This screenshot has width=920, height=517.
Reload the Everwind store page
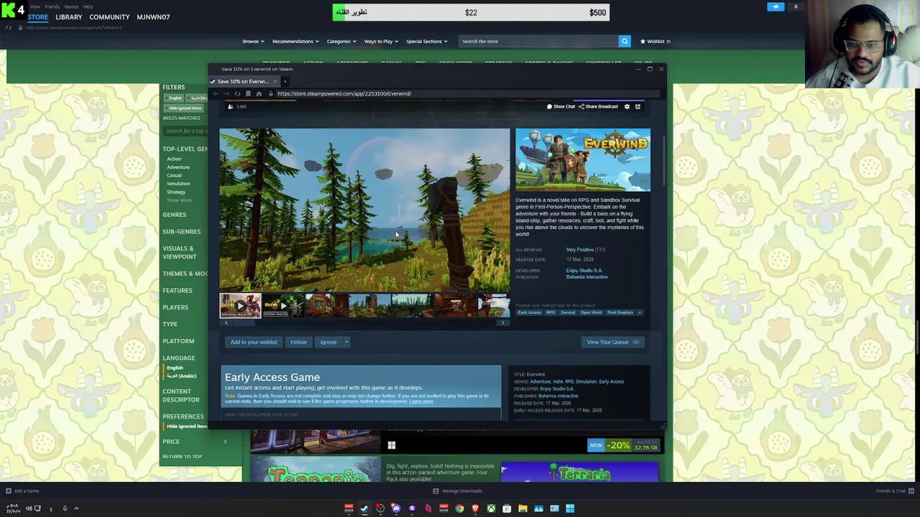tap(237, 93)
